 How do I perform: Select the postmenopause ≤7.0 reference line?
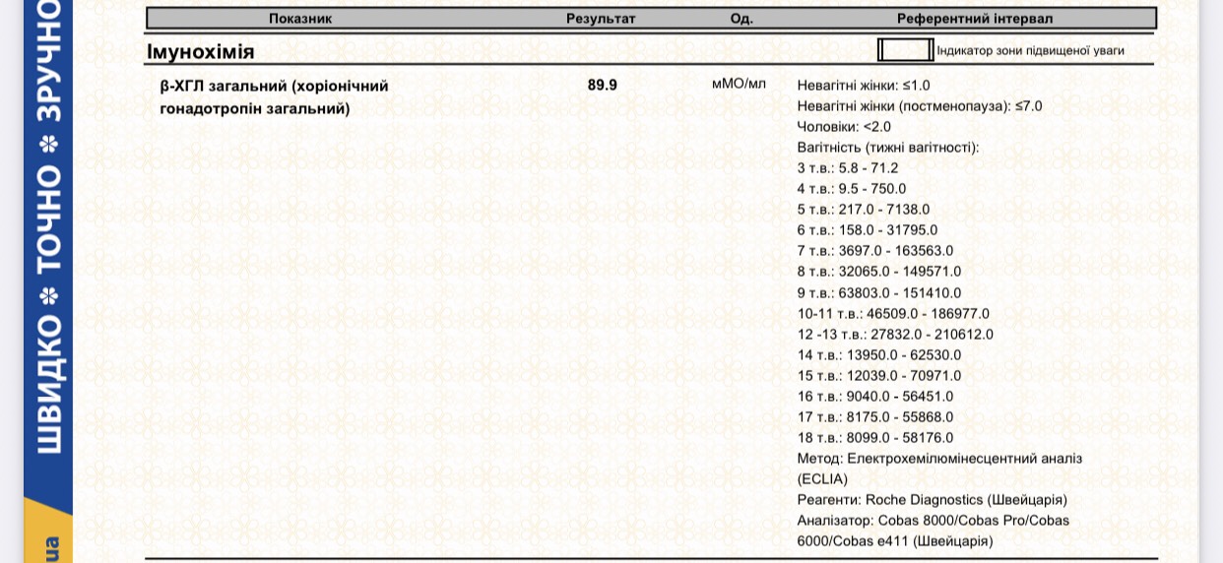920,106
